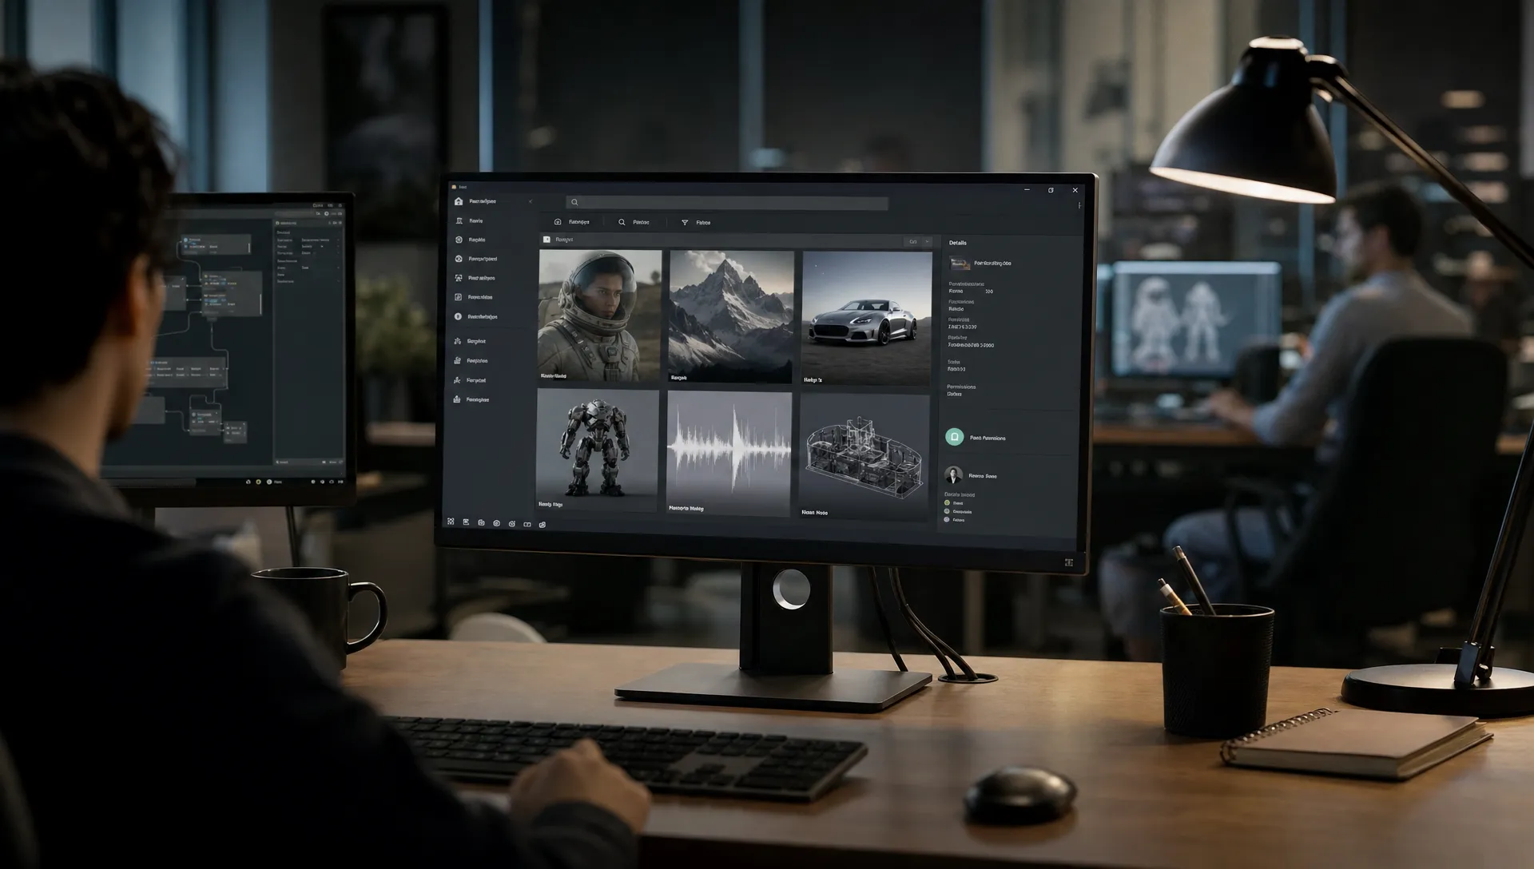Click the leftmost icon in the bottom toolbar
The width and height of the screenshot is (1534, 869).
(x=451, y=522)
